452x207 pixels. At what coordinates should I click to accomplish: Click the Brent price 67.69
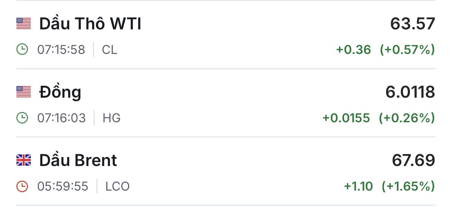[x=413, y=161]
